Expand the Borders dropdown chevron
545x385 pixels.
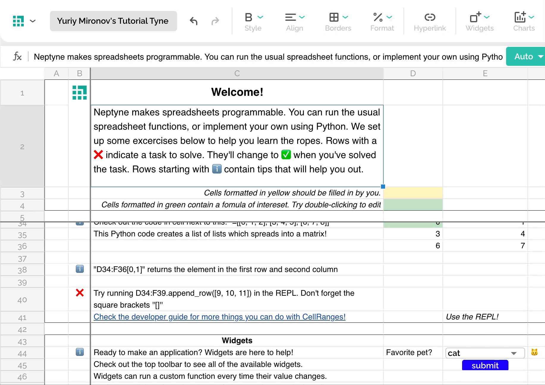coord(345,17)
